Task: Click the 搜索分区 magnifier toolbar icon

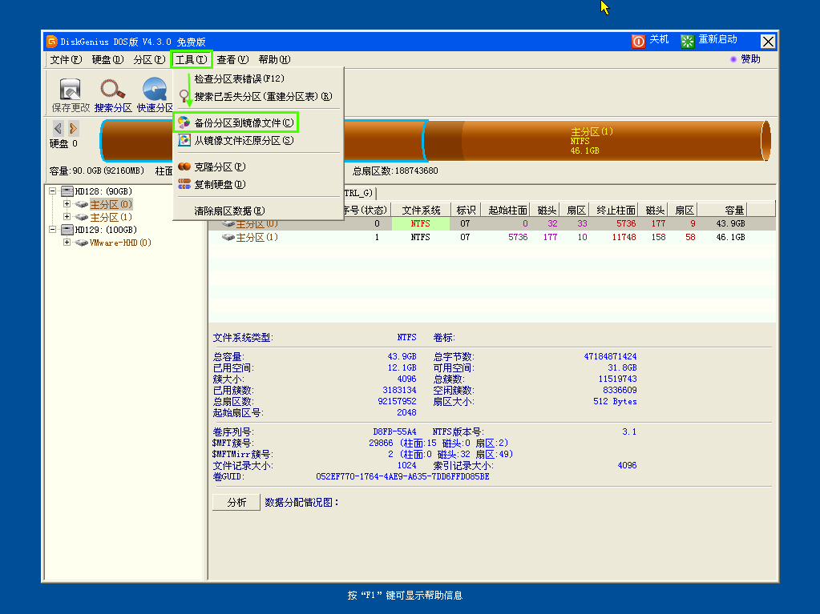Action: pos(112,90)
